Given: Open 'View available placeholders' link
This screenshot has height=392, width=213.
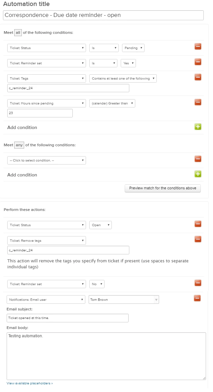Looking at the screenshot, I should (30, 383).
